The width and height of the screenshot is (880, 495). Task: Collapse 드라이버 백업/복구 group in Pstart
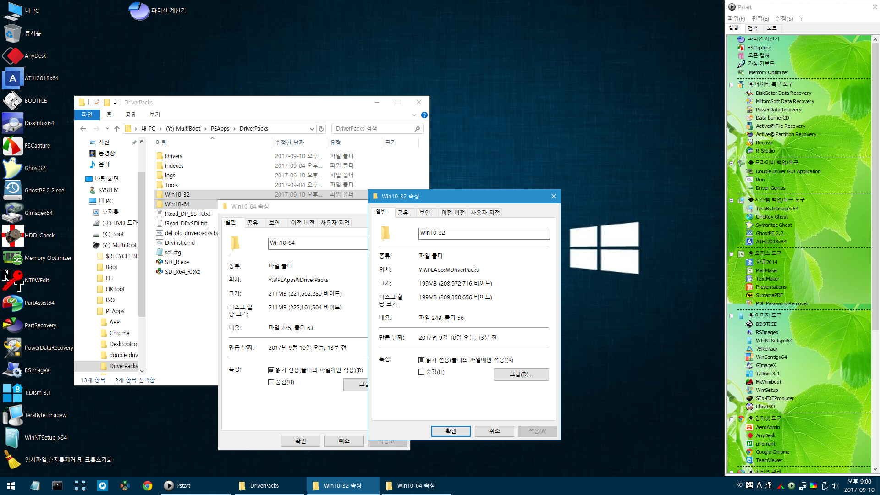coord(731,163)
